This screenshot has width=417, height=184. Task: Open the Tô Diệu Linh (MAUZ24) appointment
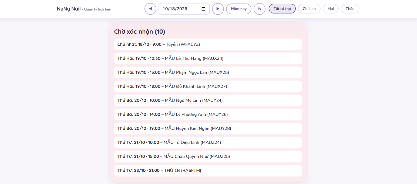click(208, 143)
